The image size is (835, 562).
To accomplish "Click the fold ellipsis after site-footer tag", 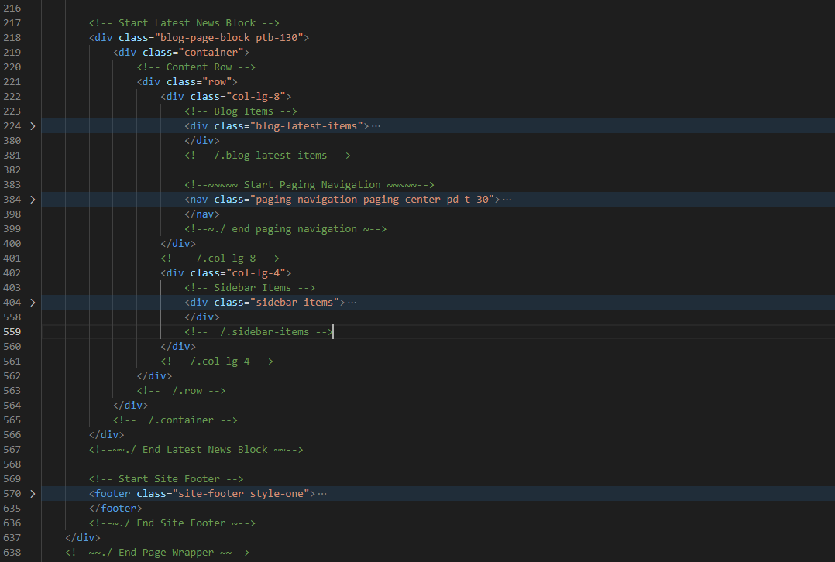I will tap(322, 494).
